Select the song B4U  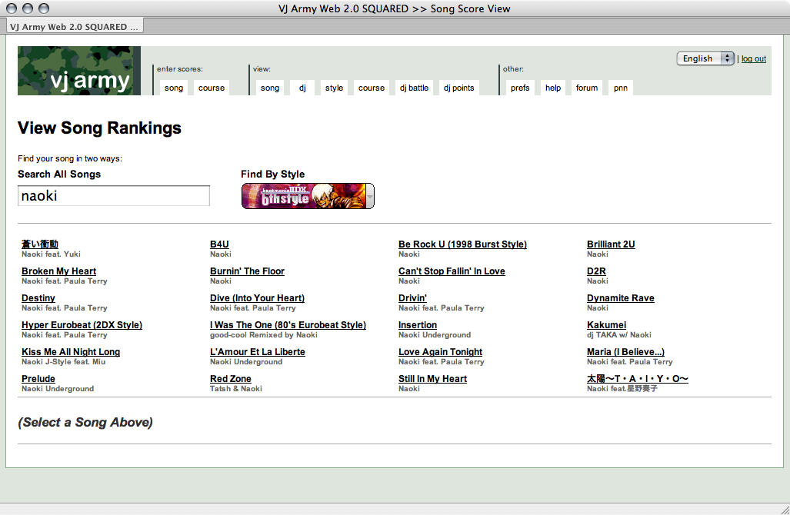pyautogui.click(x=219, y=244)
